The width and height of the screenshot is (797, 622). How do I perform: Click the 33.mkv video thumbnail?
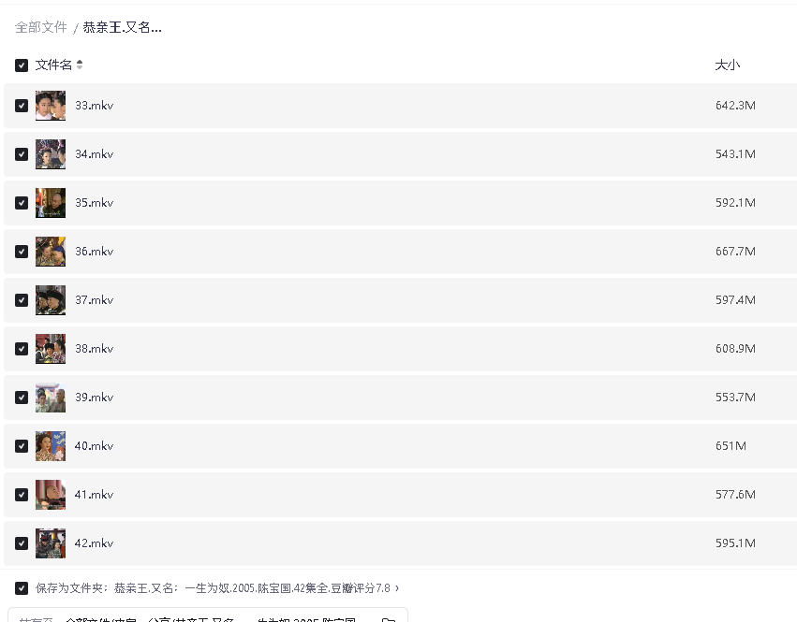coord(51,106)
